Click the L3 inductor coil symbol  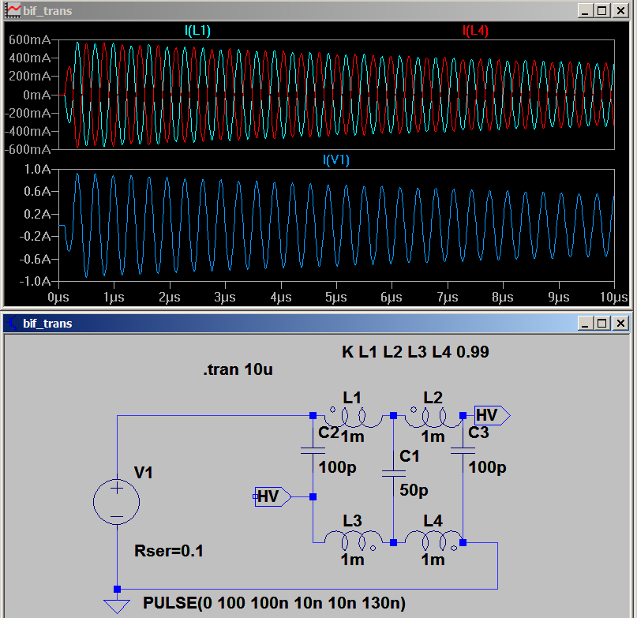[x=352, y=541]
